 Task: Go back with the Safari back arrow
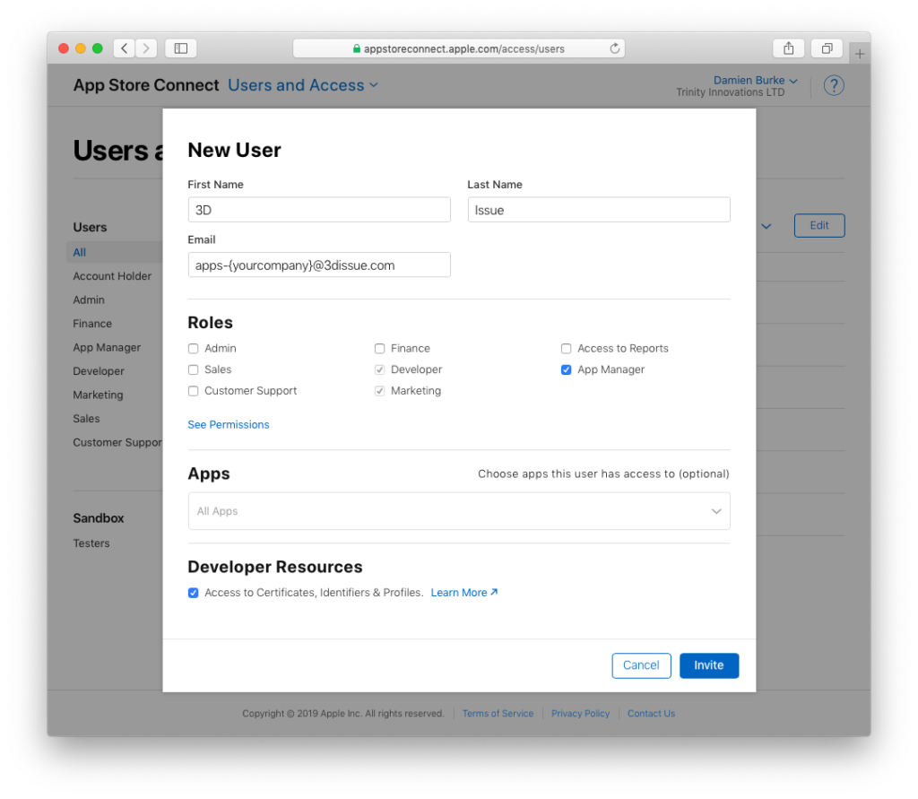(x=124, y=48)
